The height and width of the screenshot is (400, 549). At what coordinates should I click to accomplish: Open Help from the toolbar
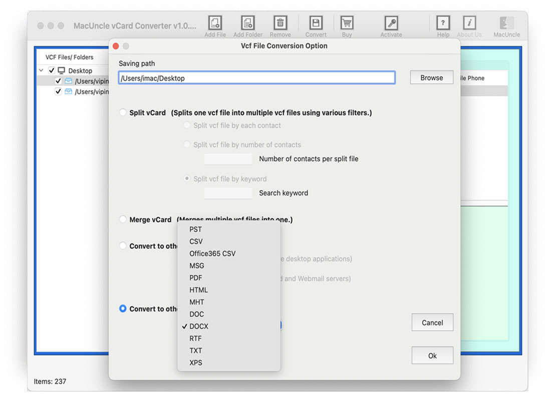coord(443,23)
